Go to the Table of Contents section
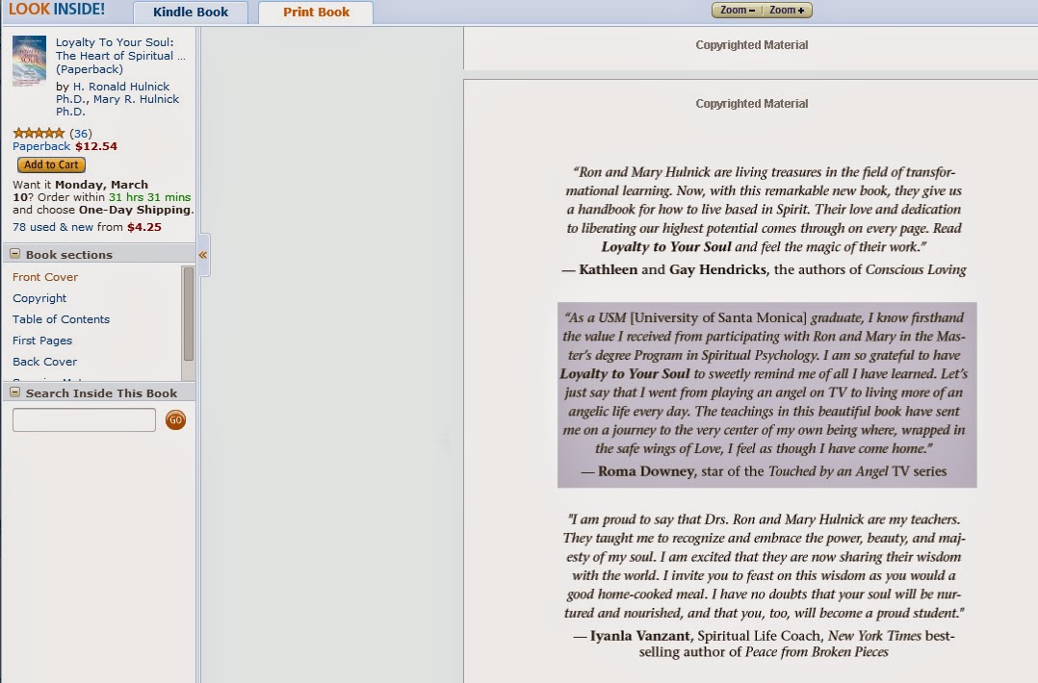1038x683 pixels. [x=61, y=319]
